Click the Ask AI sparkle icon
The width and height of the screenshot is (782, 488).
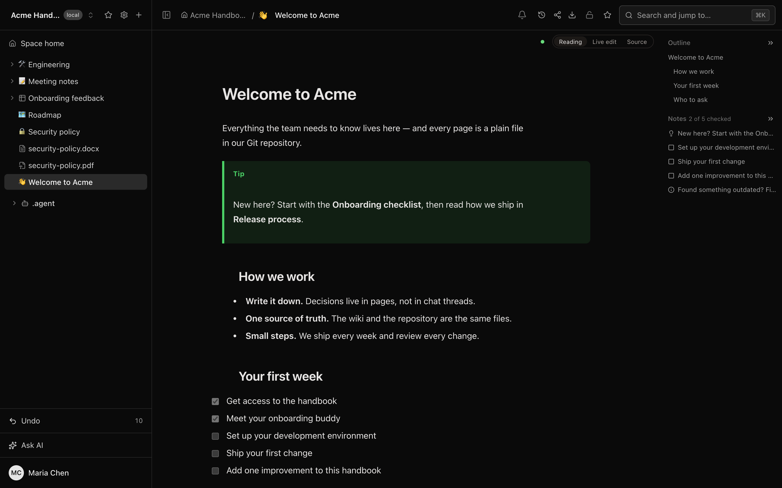(13, 445)
